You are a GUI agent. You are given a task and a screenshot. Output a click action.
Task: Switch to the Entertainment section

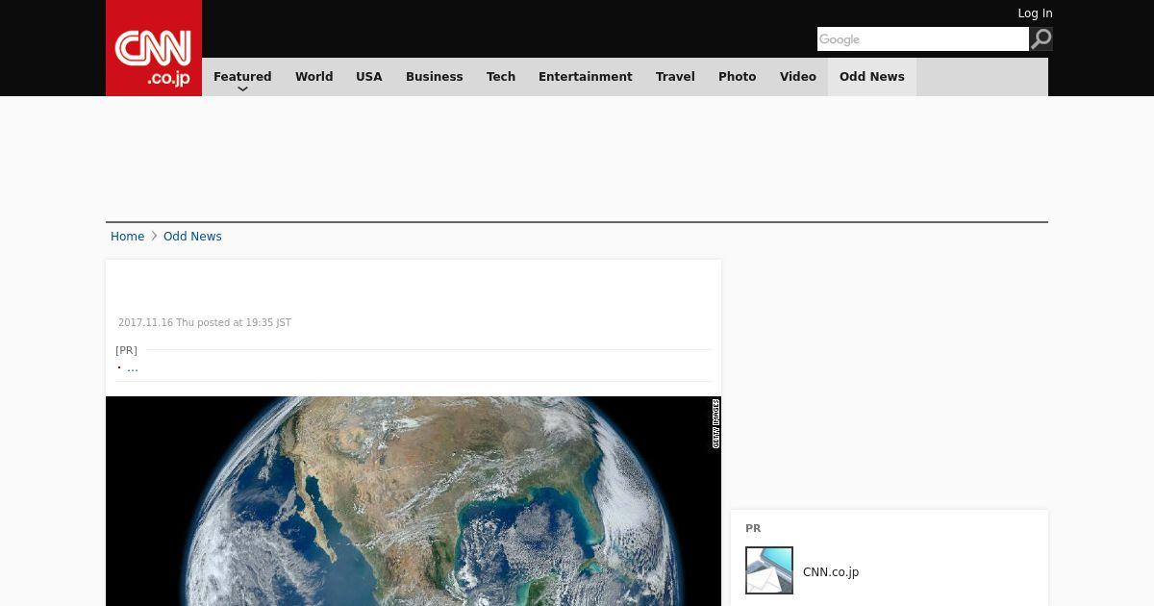click(586, 77)
